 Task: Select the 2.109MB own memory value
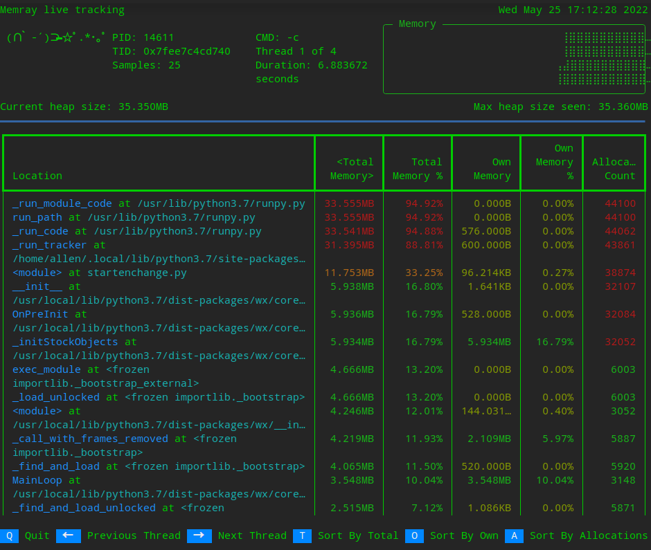click(490, 439)
